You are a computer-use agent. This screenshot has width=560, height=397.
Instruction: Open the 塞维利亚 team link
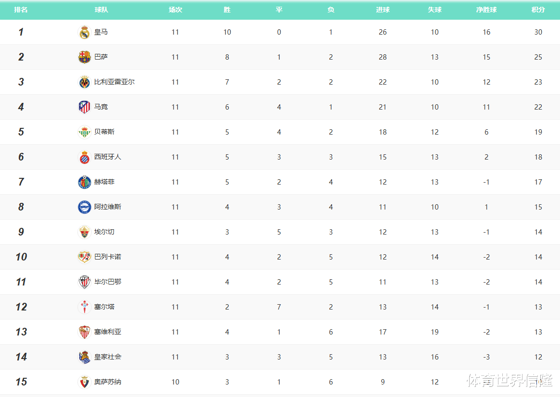click(x=108, y=332)
